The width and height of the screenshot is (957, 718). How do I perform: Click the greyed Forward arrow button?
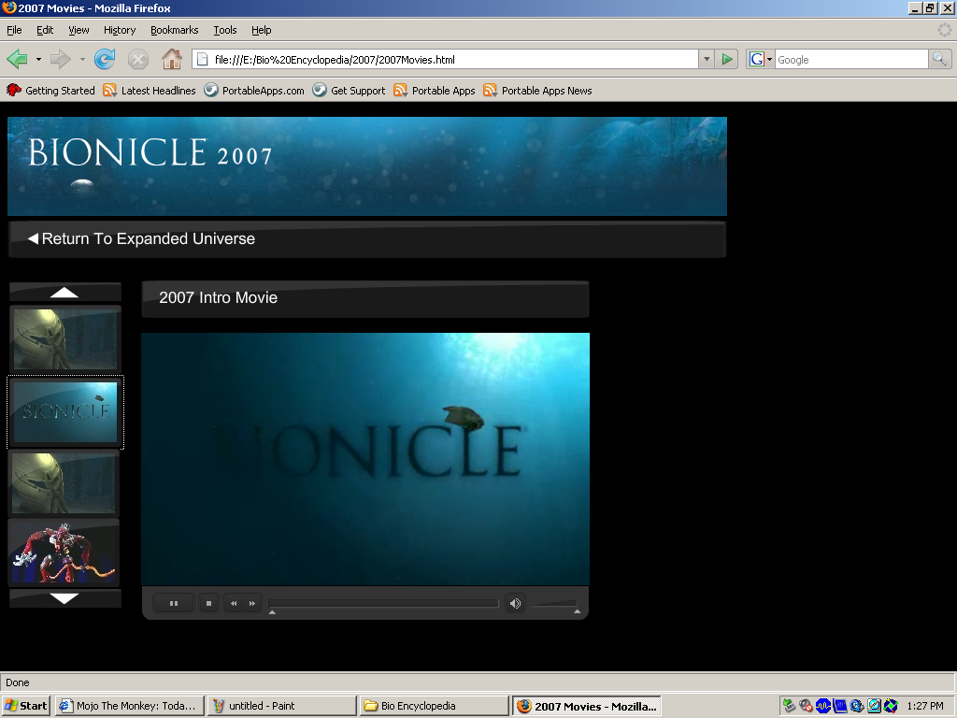tap(61, 59)
